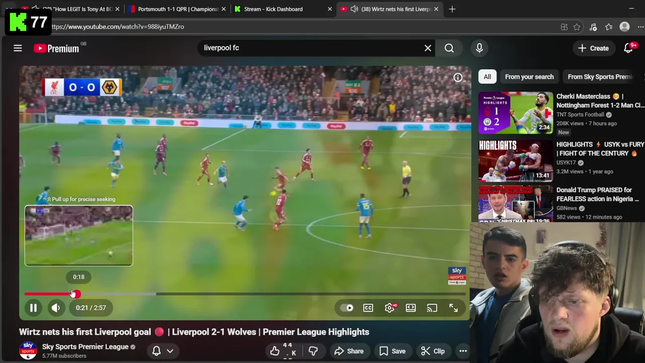645x363 pixels.
Task: Open Cherki Masterclass video thumbnail
Action: [x=515, y=113]
